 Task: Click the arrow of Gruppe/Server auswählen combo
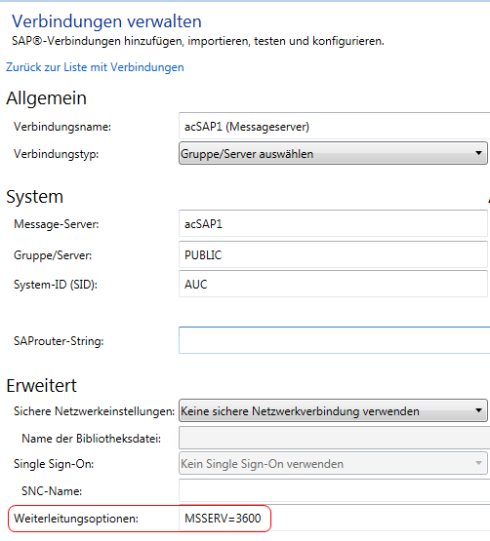pyautogui.click(x=478, y=153)
